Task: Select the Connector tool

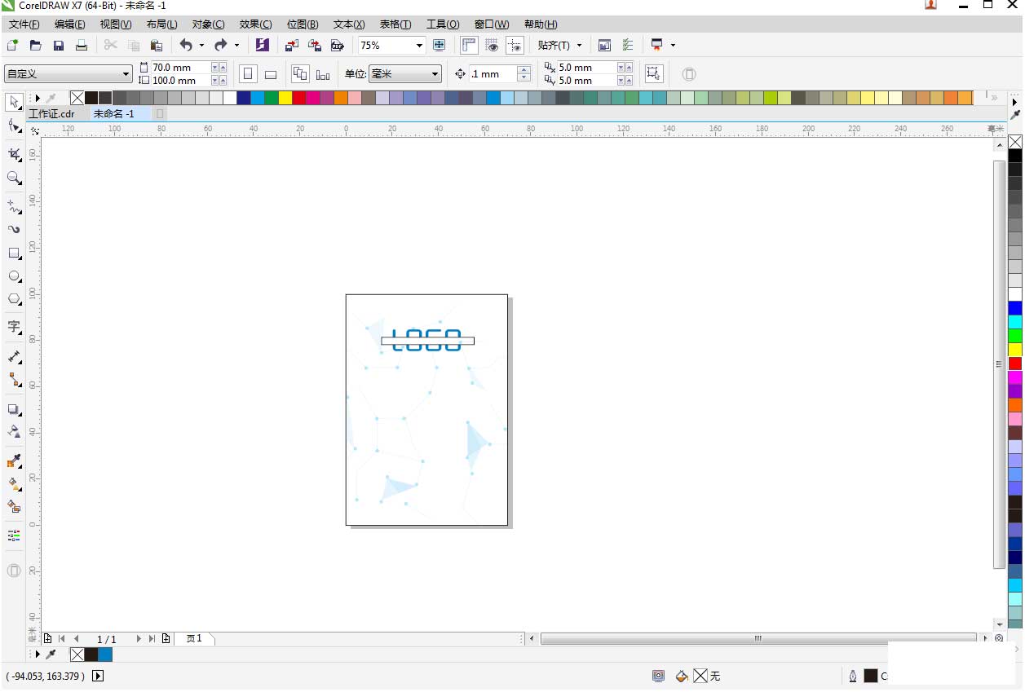Action: tap(14, 380)
